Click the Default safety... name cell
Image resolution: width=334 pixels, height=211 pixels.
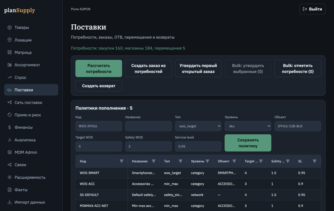(144, 195)
